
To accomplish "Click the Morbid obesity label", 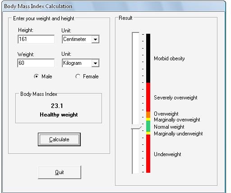I will (x=169, y=58).
